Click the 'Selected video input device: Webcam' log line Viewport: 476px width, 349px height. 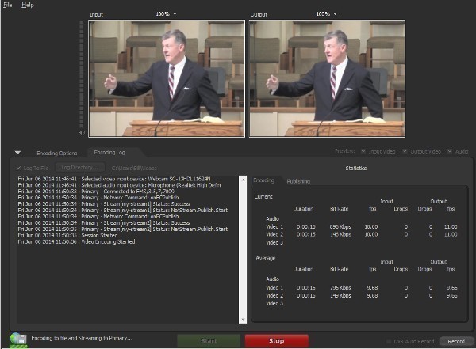114,179
